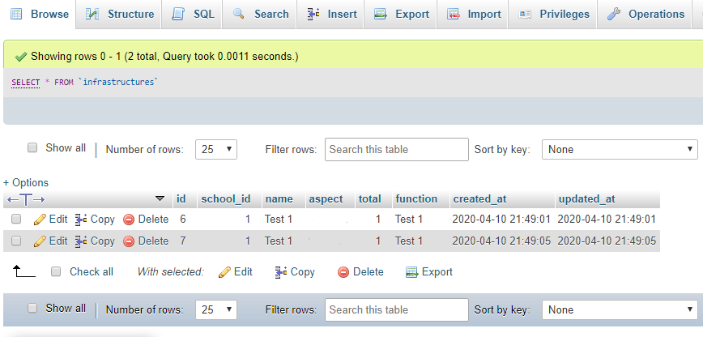Click the Copy icon for row id 7
Screen dimensions: 703x337
point(81,241)
